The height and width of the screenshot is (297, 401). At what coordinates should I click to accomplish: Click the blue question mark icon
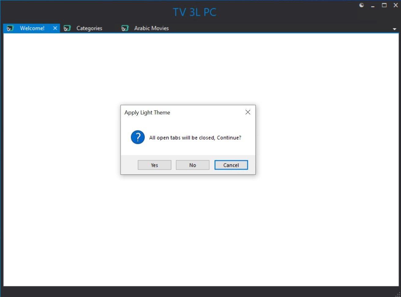pos(138,137)
